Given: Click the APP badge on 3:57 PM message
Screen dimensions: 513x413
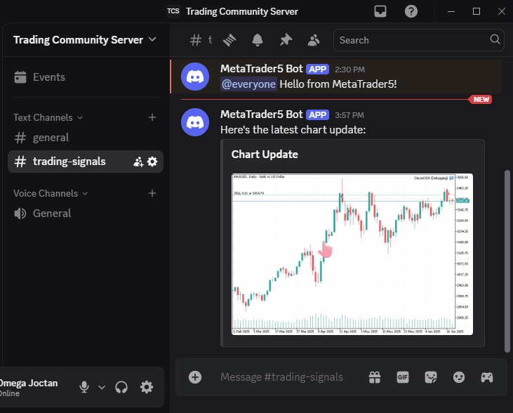Looking at the screenshot, I should click(x=318, y=115).
